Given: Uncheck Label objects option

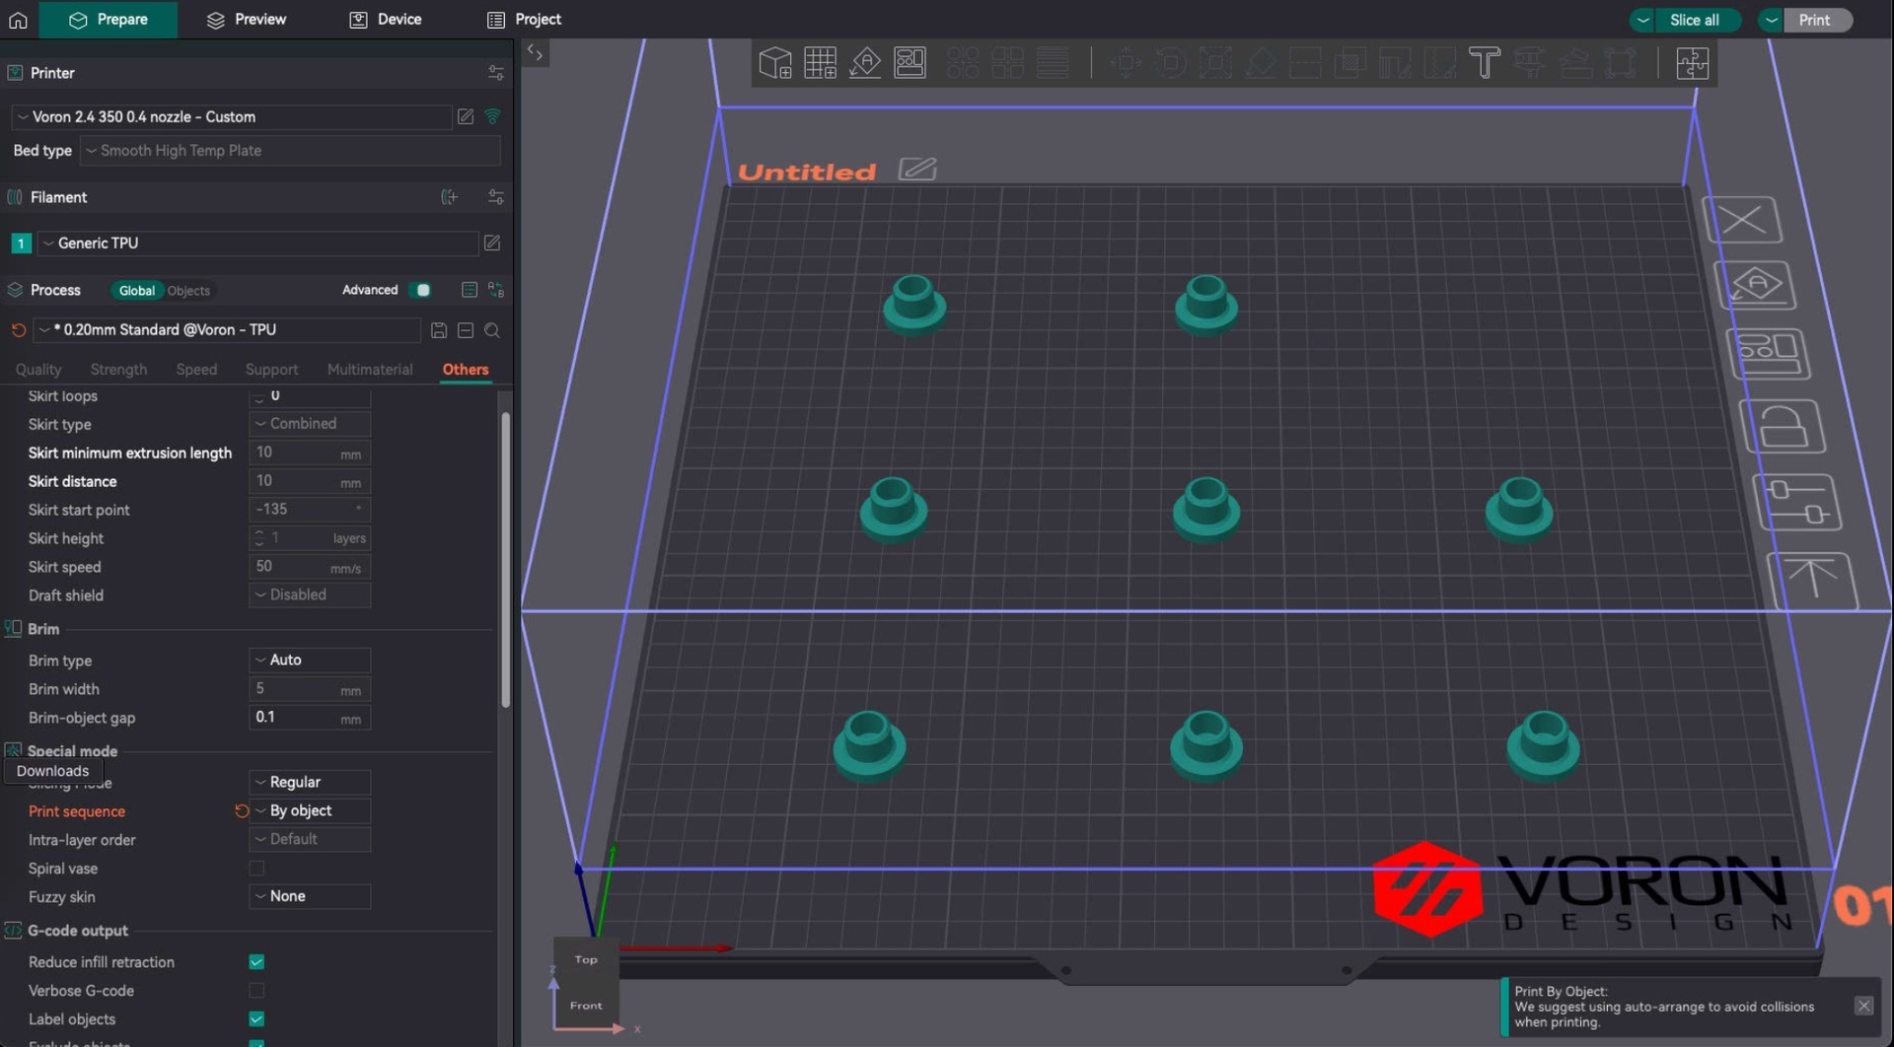Looking at the screenshot, I should click(256, 1019).
